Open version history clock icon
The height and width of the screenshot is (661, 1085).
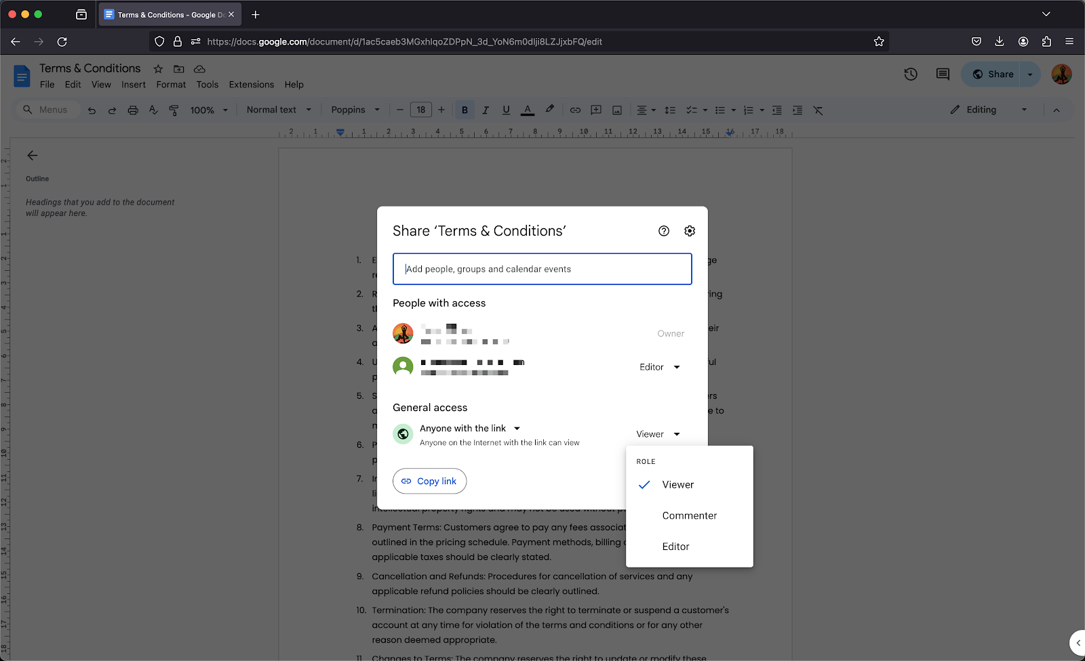(x=911, y=74)
